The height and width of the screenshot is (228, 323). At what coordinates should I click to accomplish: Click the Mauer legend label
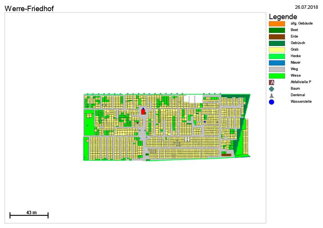pos(295,62)
